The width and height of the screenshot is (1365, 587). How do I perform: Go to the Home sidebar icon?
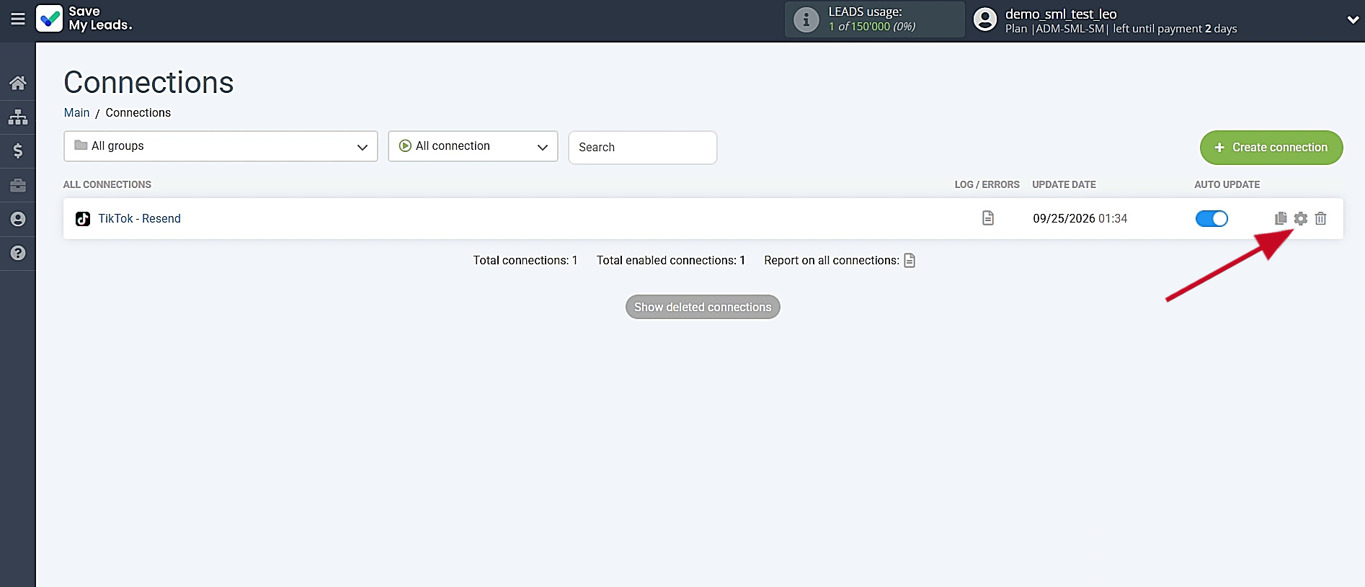pyautogui.click(x=18, y=83)
